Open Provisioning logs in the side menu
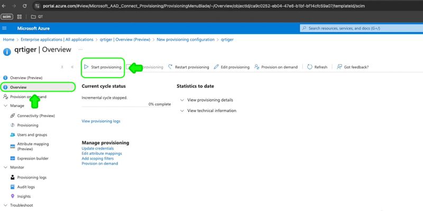 click(x=32, y=177)
